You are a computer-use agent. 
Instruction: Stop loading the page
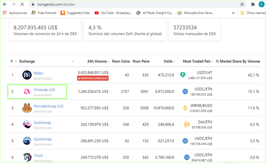pos(22,5)
